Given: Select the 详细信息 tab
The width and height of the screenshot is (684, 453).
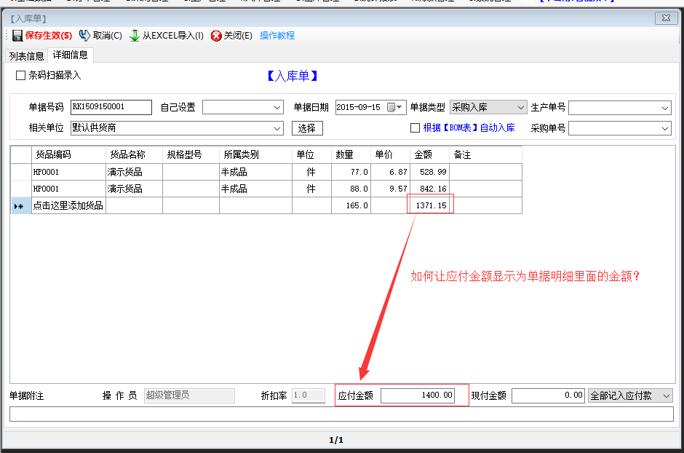Looking at the screenshot, I should click(69, 55).
